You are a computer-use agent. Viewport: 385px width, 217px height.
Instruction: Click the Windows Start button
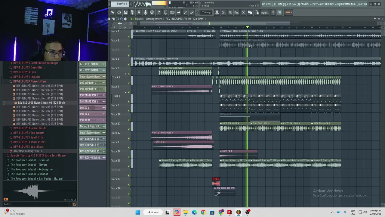(138, 212)
